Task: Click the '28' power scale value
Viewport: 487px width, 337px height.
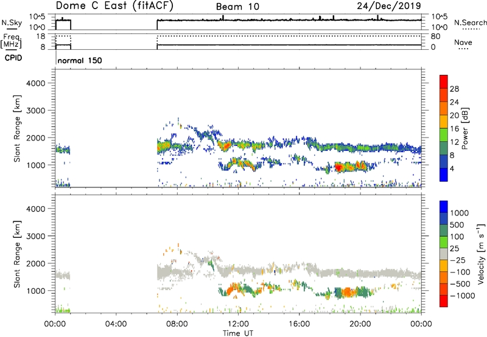Action: tap(454, 89)
